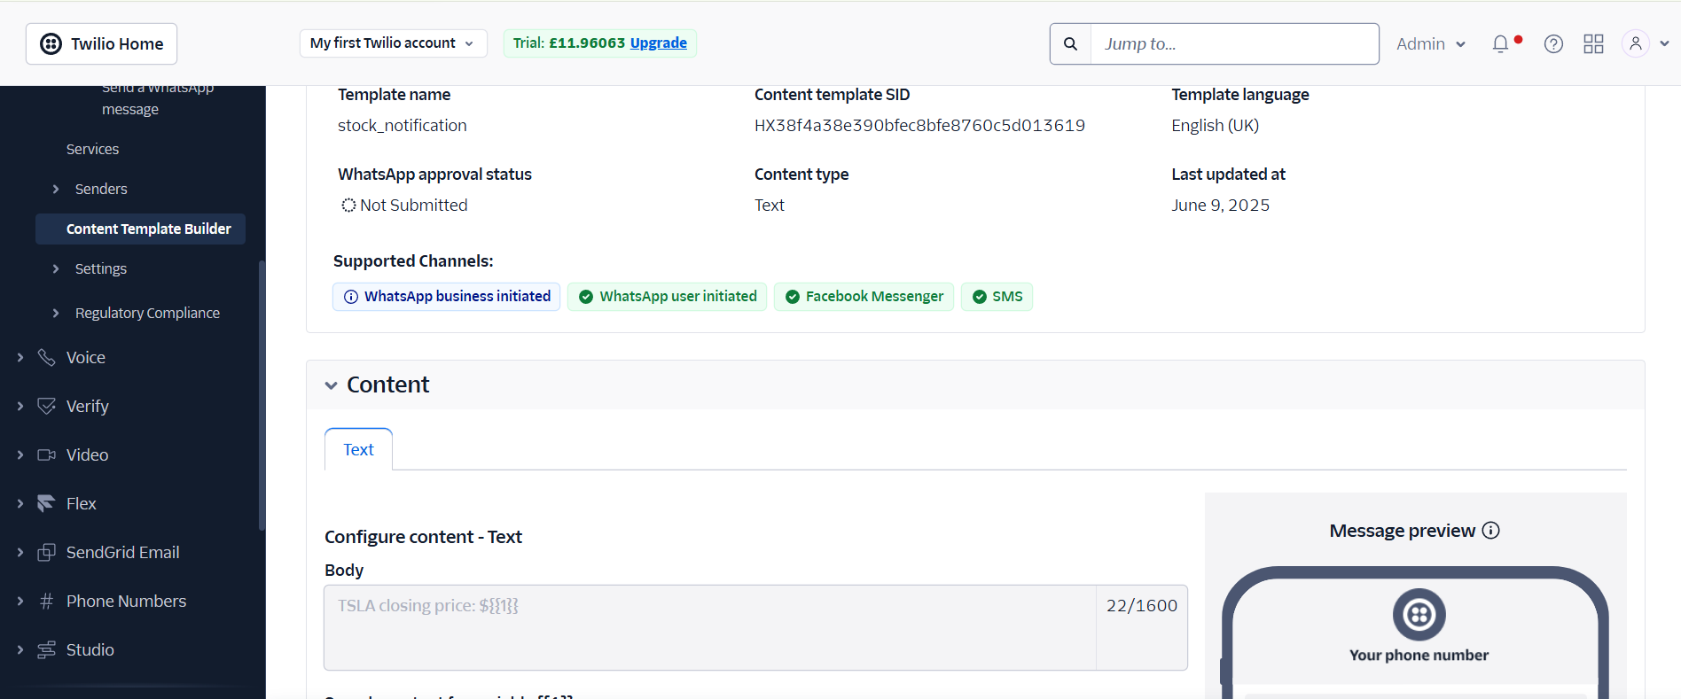
Task: Collapse the Content section chevron
Action: click(x=331, y=385)
